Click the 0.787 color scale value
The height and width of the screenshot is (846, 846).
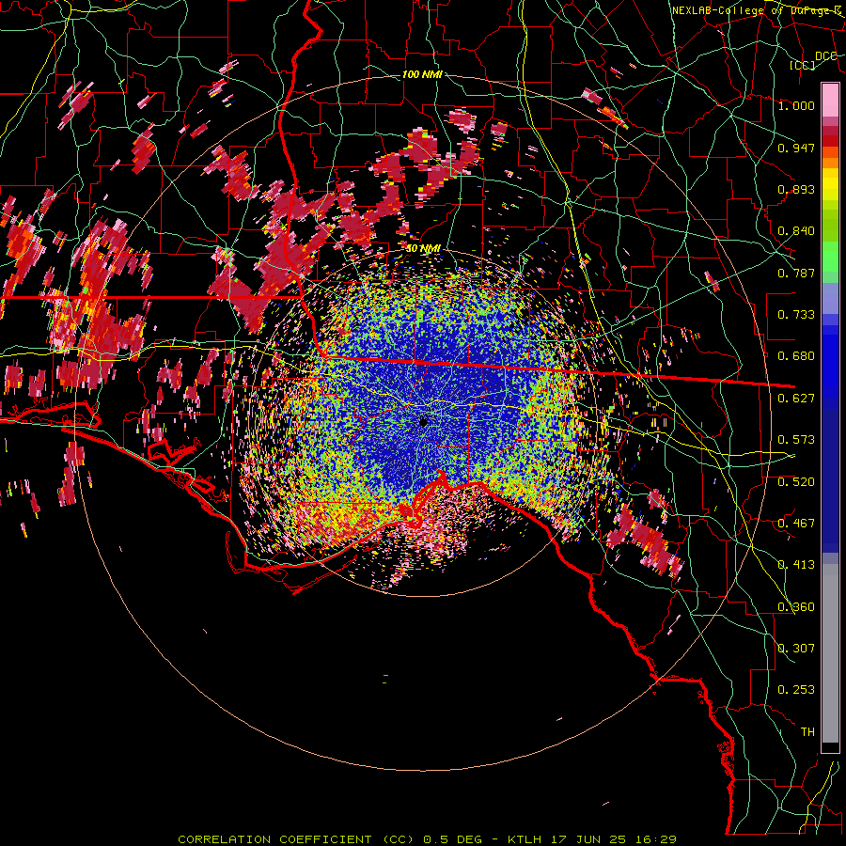(796, 273)
